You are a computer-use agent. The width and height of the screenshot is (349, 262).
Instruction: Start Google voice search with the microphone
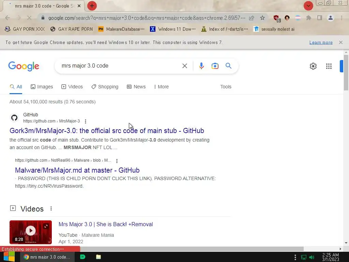click(201, 66)
